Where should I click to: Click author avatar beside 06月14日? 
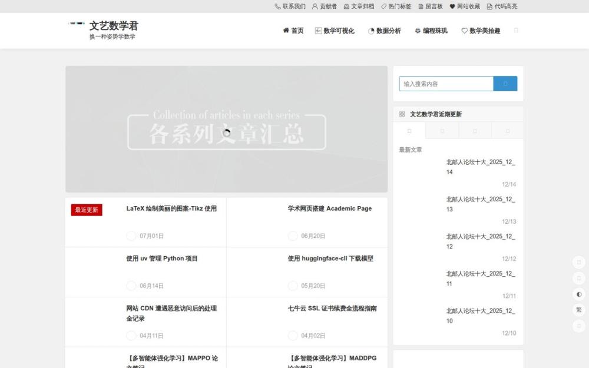[131, 286]
